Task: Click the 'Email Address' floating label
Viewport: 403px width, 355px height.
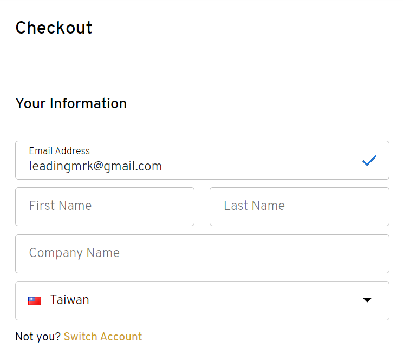Action: [60, 151]
